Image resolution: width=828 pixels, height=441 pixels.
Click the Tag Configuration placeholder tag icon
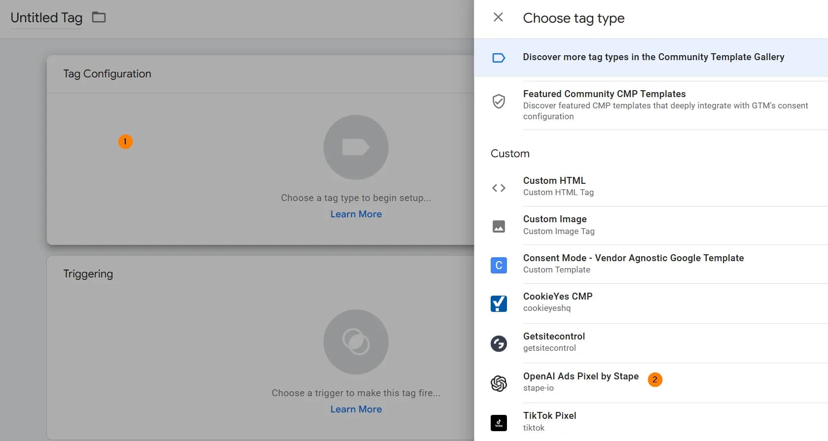pyautogui.click(x=356, y=147)
